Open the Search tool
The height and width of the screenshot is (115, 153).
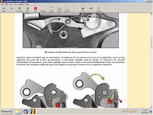point(59,9)
